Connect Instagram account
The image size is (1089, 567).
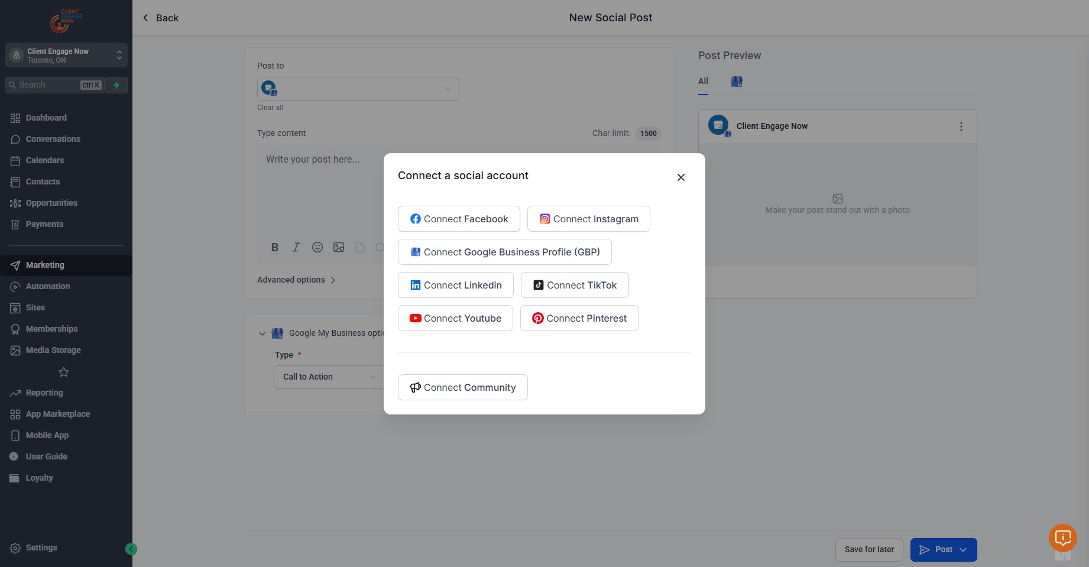(589, 219)
